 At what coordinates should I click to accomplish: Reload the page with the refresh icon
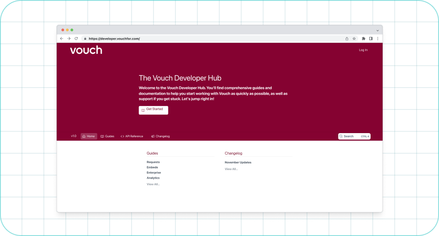click(x=76, y=39)
